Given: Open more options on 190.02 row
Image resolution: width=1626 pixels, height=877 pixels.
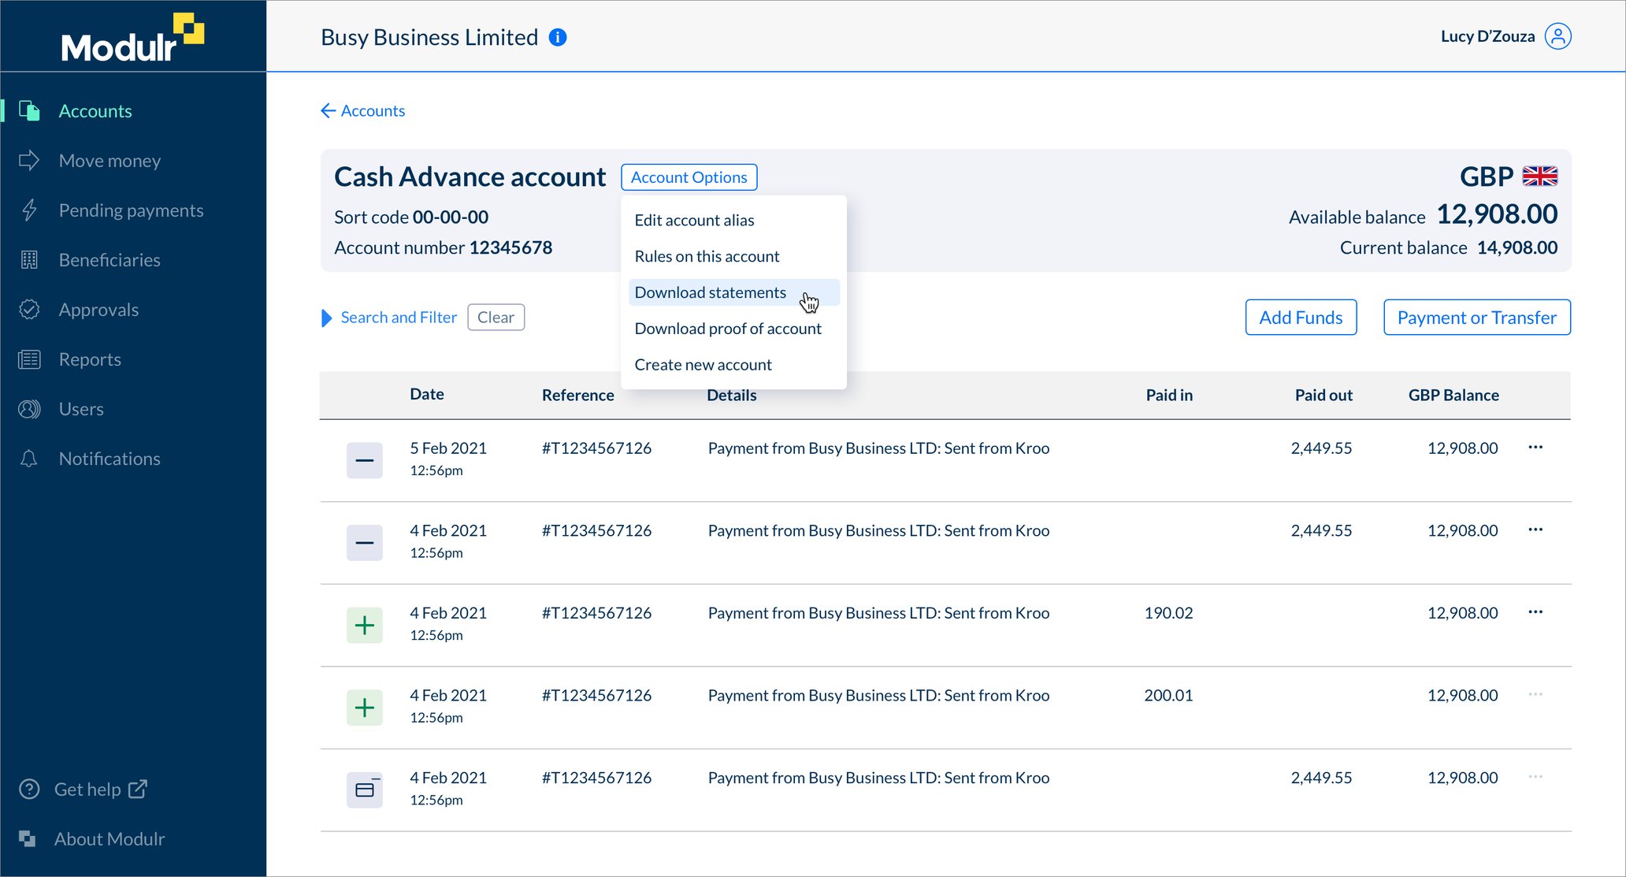Looking at the screenshot, I should pyautogui.click(x=1535, y=612).
